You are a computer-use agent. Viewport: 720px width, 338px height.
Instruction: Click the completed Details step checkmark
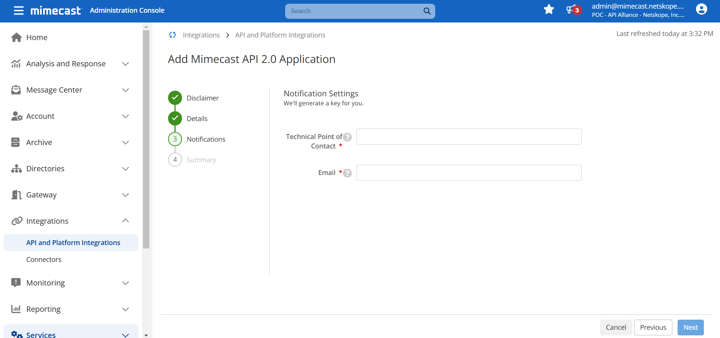click(x=175, y=118)
